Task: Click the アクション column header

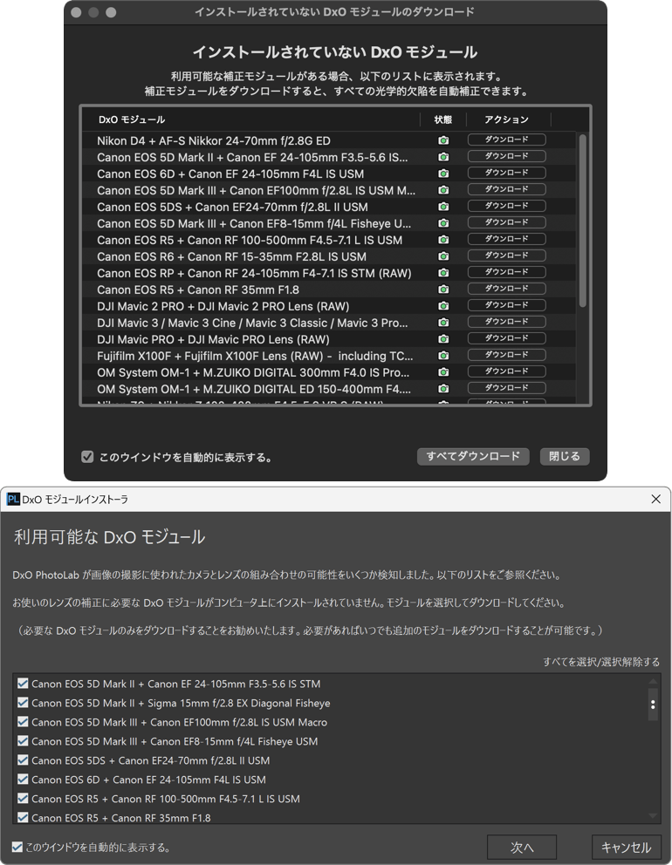Action: click(x=506, y=119)
